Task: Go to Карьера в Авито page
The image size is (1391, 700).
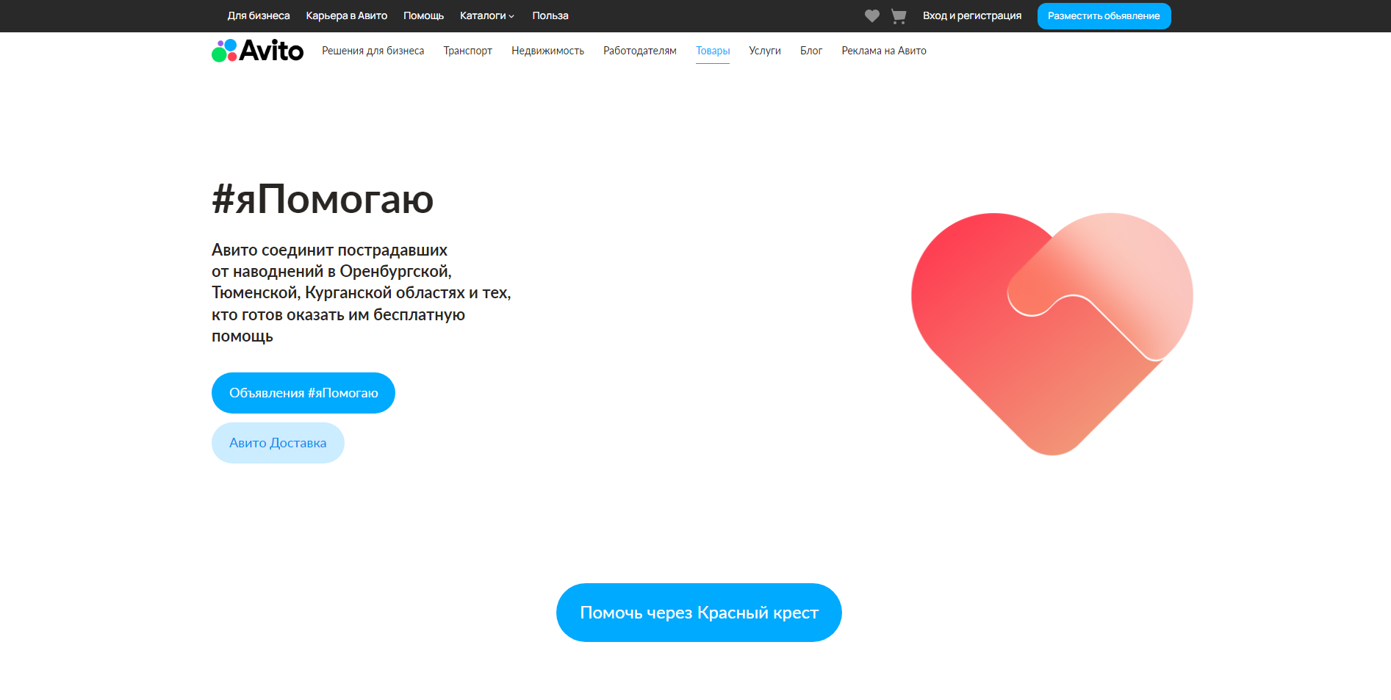Action: [346, 16]
